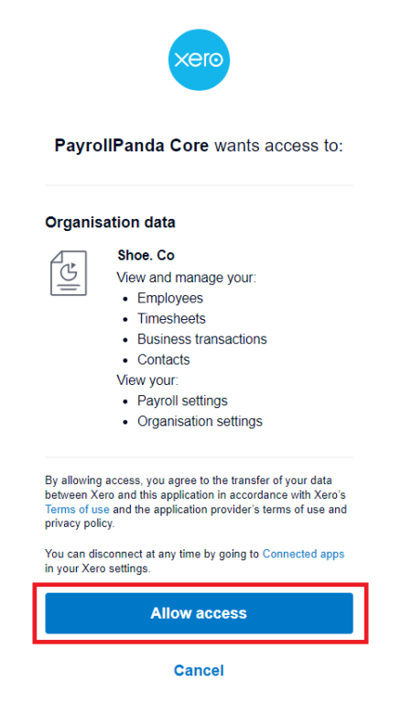Click the data transfer agreement paragraph
Image resolution: width=401 pixels, height=704 pixels.
pyautogui.click(x=196, y=502)
